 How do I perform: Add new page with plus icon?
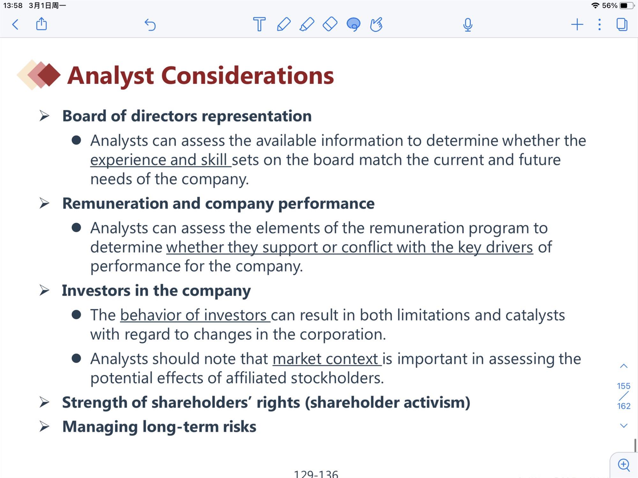pos(577,25)
